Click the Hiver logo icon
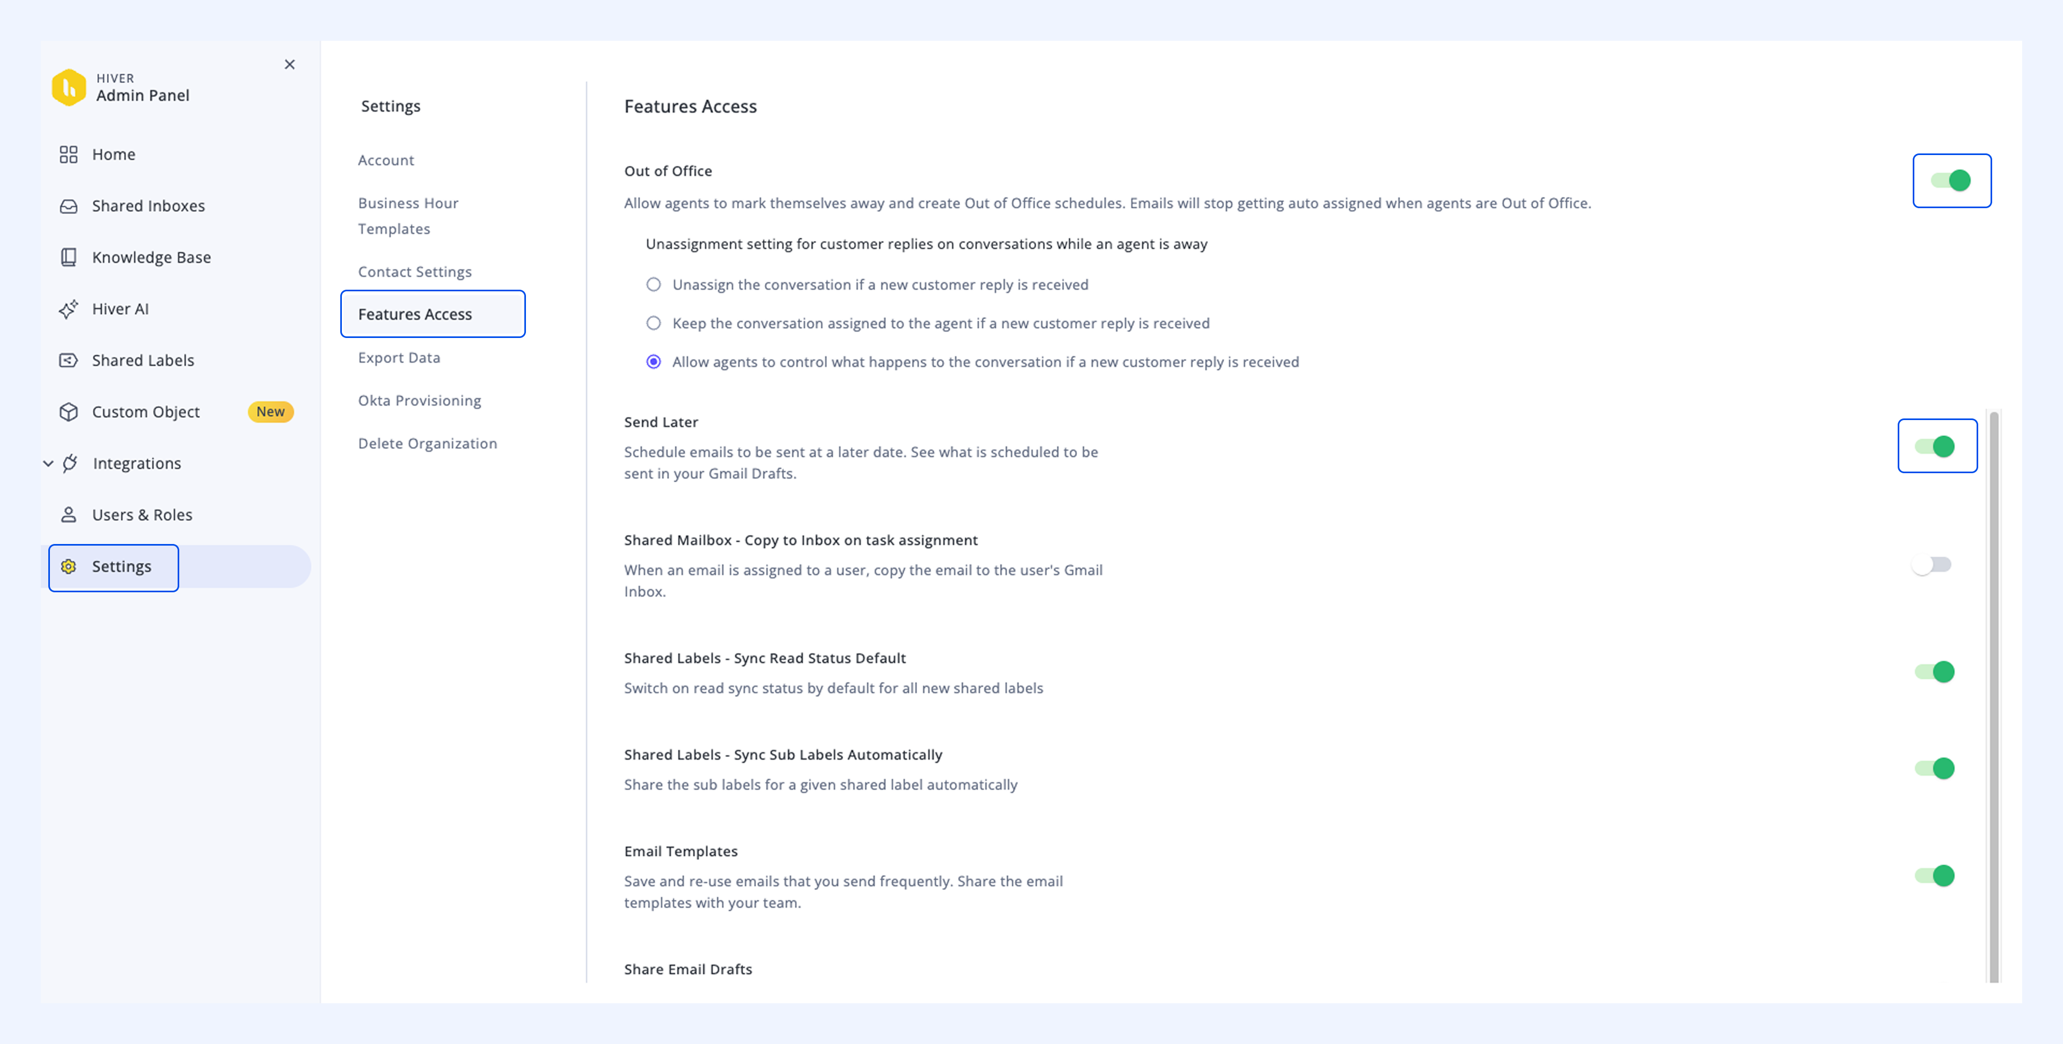This screenshot has height=1044, width=2063. point(69,87)
